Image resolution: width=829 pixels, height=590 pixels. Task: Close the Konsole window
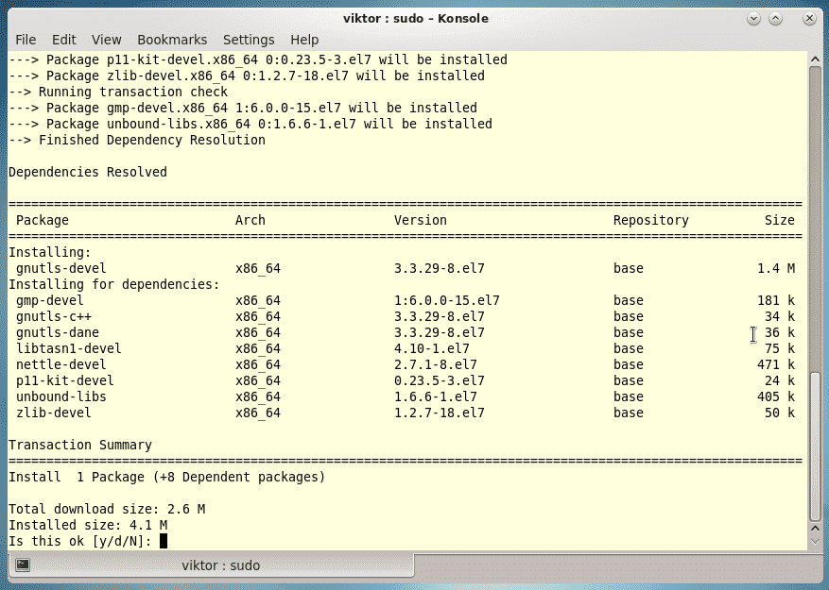tap(809, 19)
